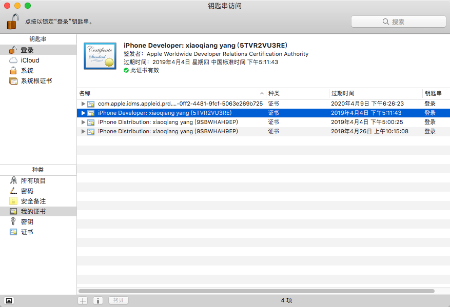Select iPhone Distribution name expiring 2019年4月26日
This screenshot has width=450, height=307.
pos(168,131)
